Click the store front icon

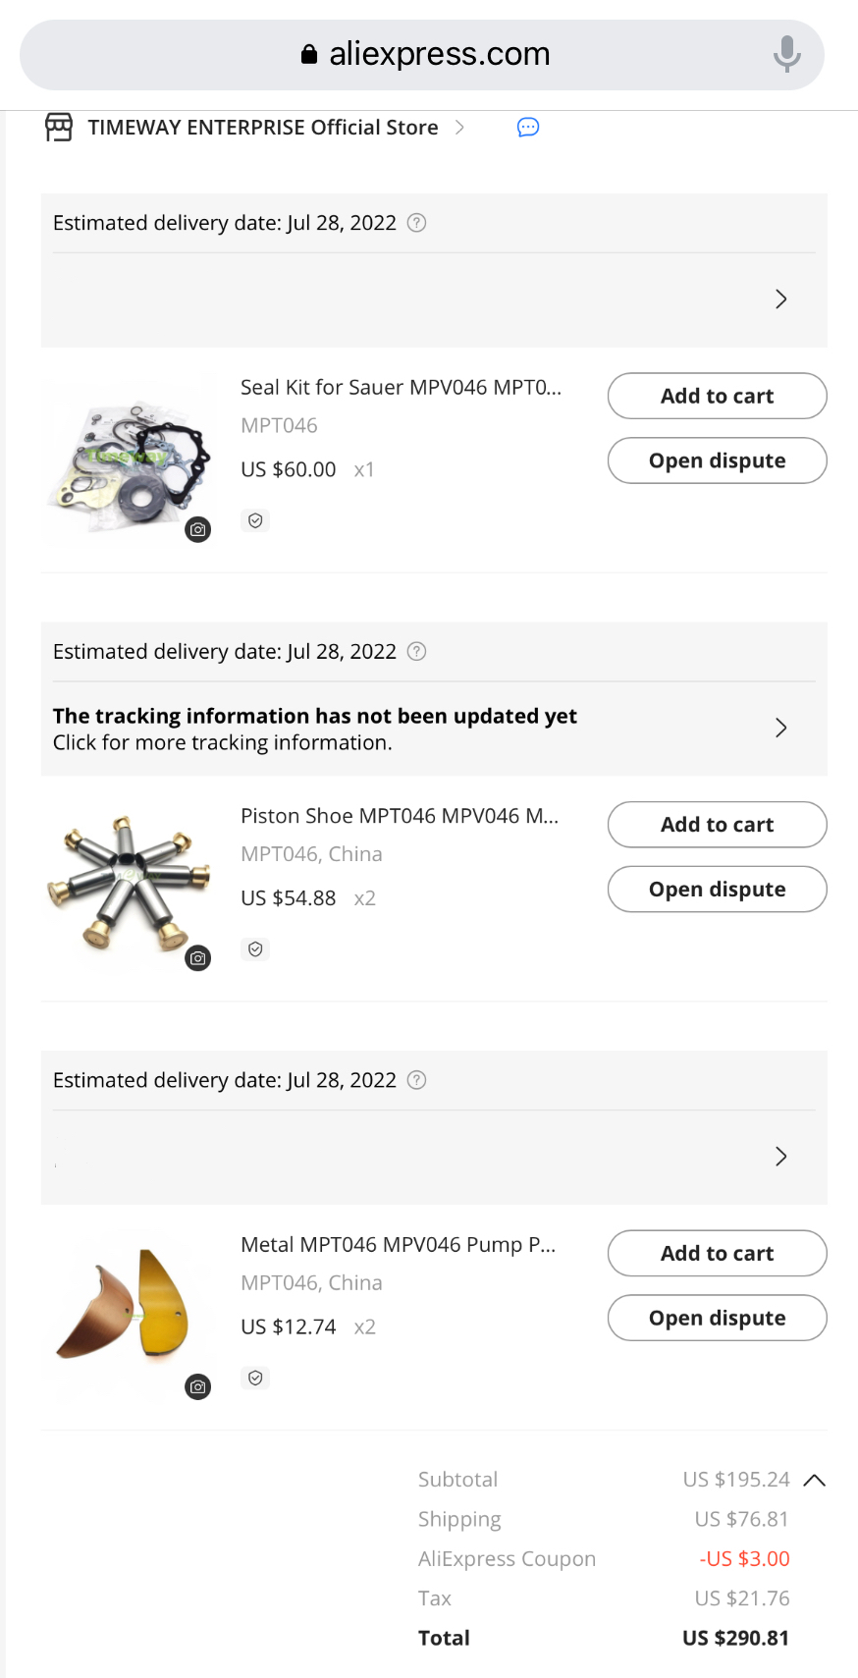(59, 128)
